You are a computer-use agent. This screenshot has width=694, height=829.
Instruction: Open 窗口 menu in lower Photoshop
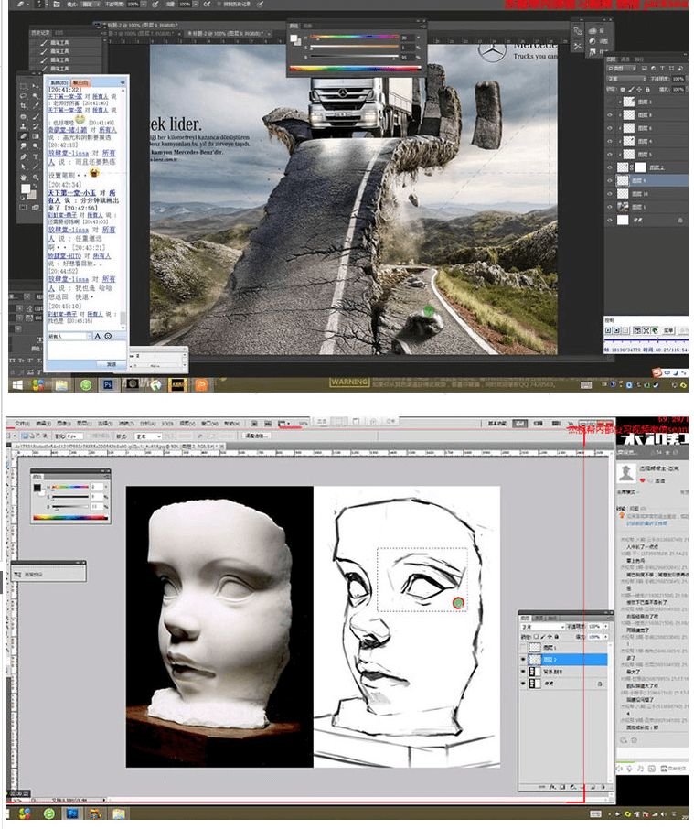click(209, 424)
